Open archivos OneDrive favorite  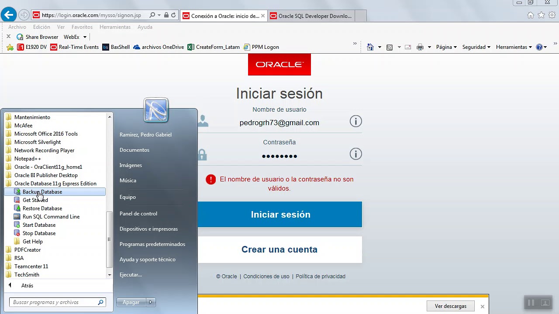click(158, 47)
